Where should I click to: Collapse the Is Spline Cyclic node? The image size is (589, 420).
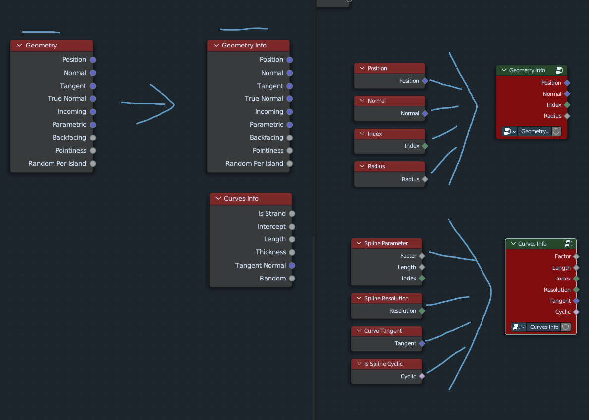pyautogui.click(x=359, y=364)
